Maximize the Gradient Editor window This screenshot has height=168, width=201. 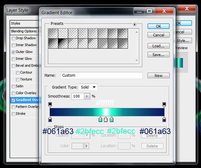click(x=149, y=11)
